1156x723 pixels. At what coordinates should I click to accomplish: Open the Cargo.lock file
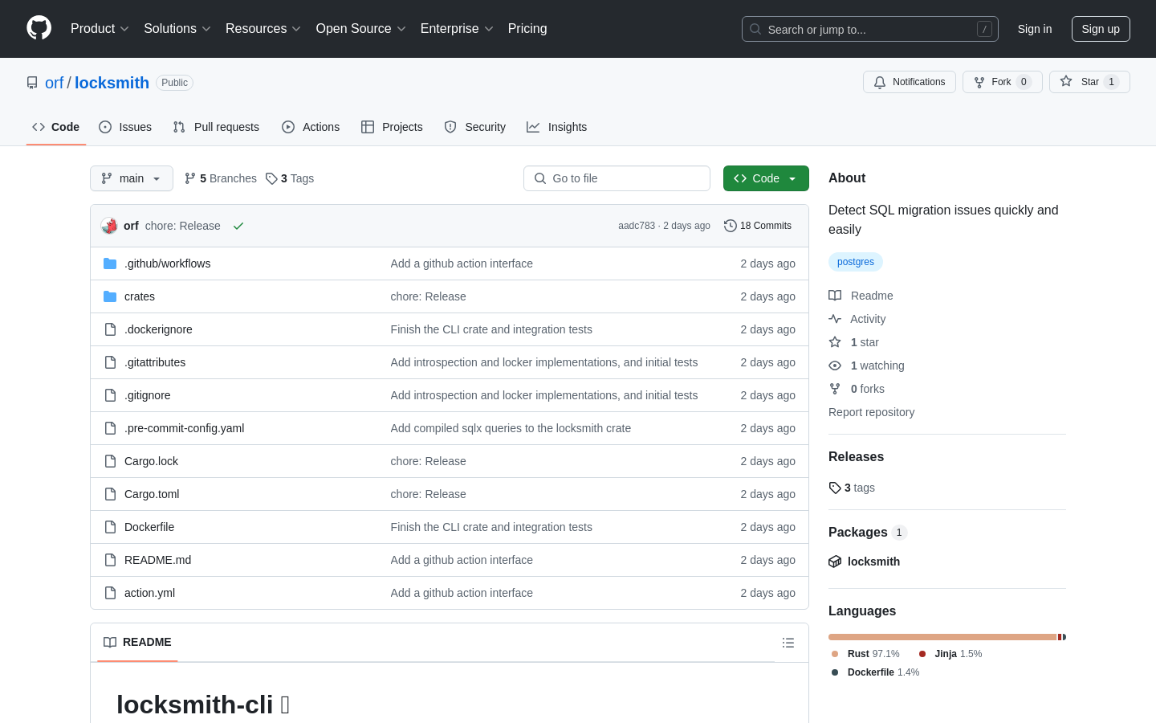(151, 461)
